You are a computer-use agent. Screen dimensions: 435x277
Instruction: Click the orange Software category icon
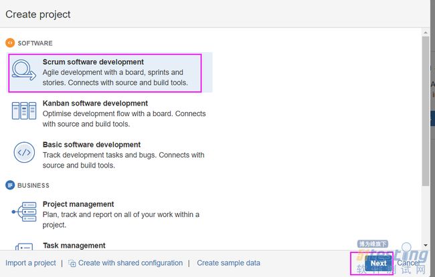(x=10, y=43)
